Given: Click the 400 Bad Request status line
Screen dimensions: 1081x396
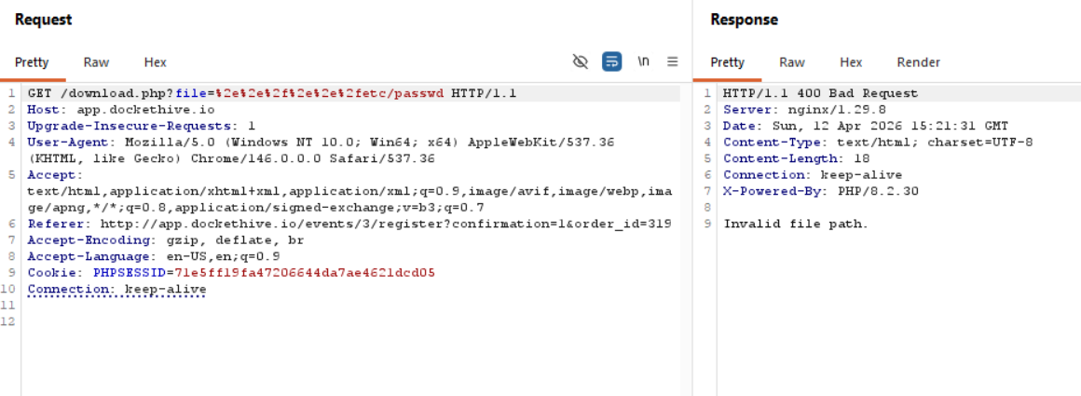Looking at the screenshot, I should (x=820, y=93).
